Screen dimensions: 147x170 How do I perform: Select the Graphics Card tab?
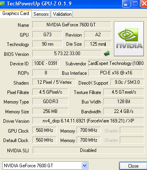(x=16, y=13)
